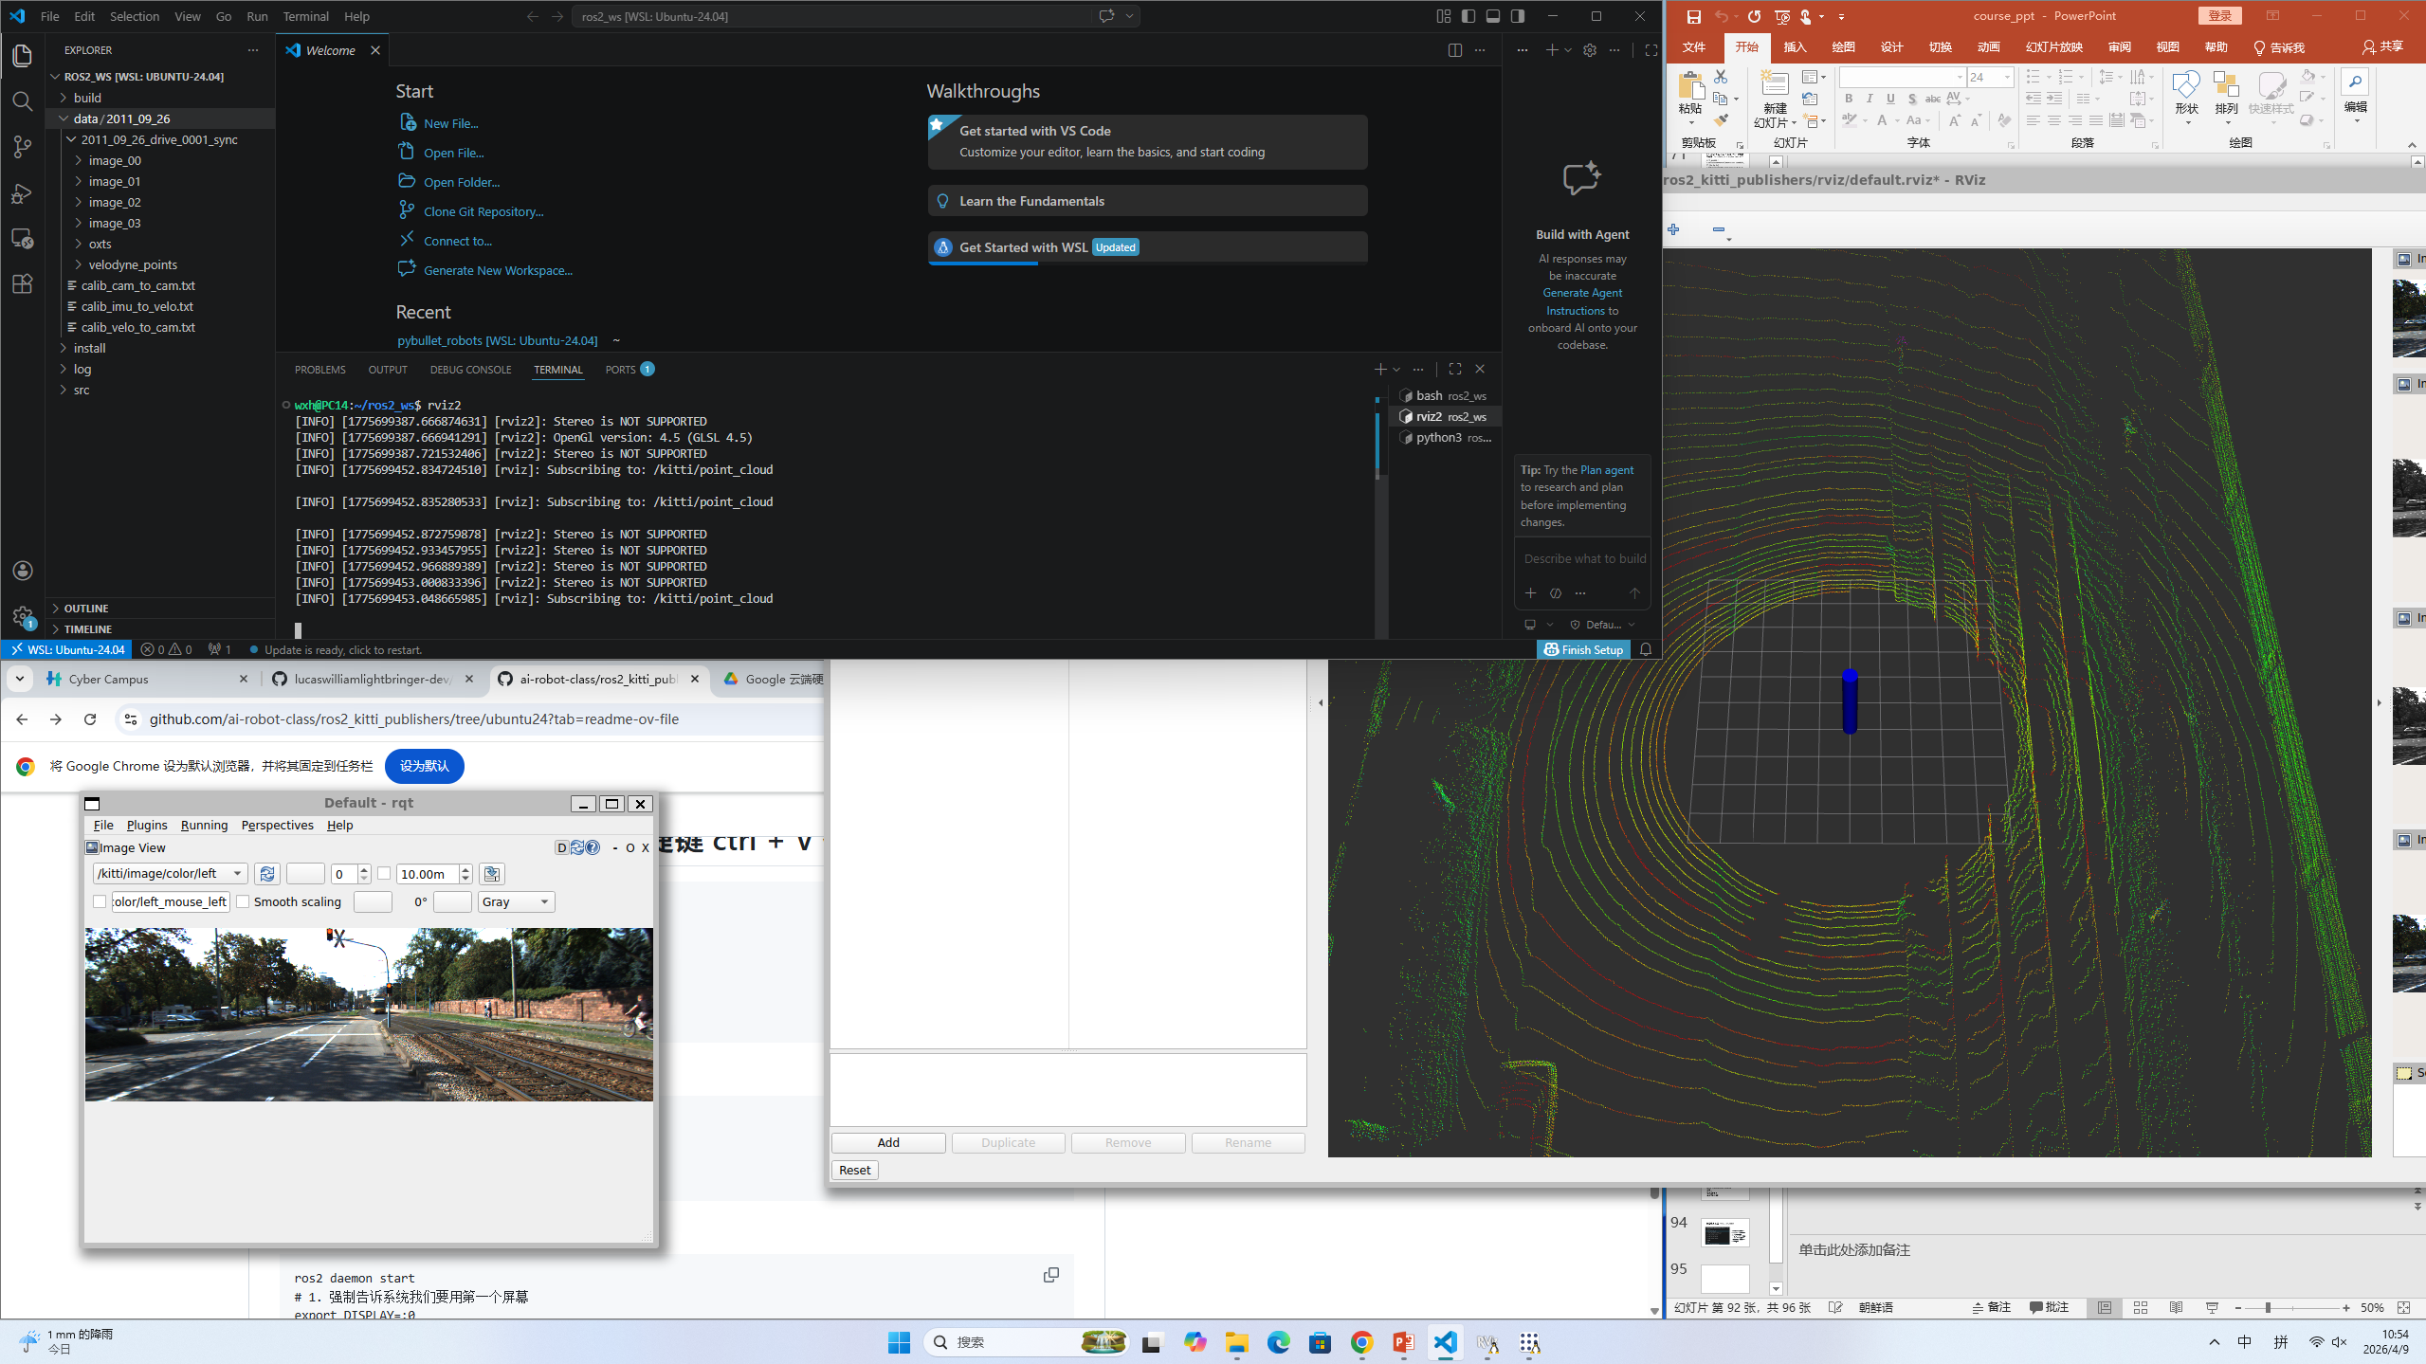Open PowerPoint font size 24 dropdown

[x=2006, y=77]
